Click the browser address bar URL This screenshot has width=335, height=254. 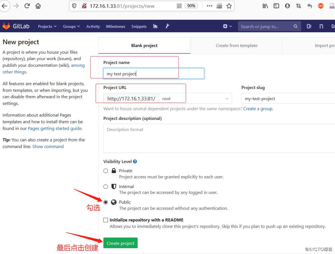pos(122,6)
